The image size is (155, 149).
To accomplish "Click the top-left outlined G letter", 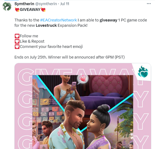I will (x=25, y=77).
